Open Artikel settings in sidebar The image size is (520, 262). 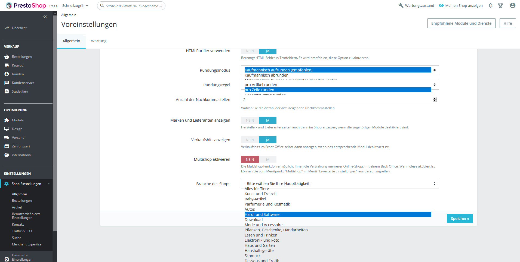point(17,207)
